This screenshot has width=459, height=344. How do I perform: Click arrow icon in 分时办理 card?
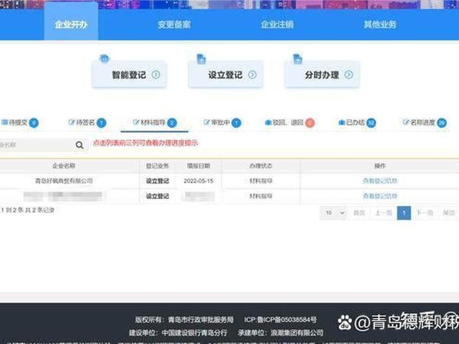(x=349, y=75)
